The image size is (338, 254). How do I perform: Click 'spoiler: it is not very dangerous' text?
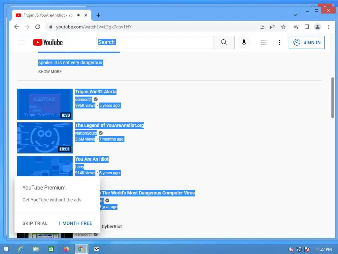coord(70,63)
